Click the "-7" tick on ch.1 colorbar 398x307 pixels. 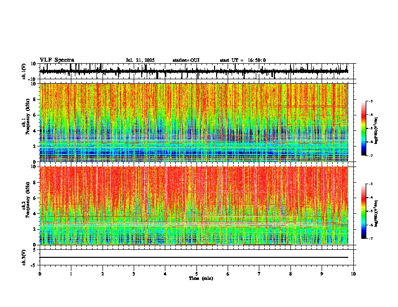370,156
